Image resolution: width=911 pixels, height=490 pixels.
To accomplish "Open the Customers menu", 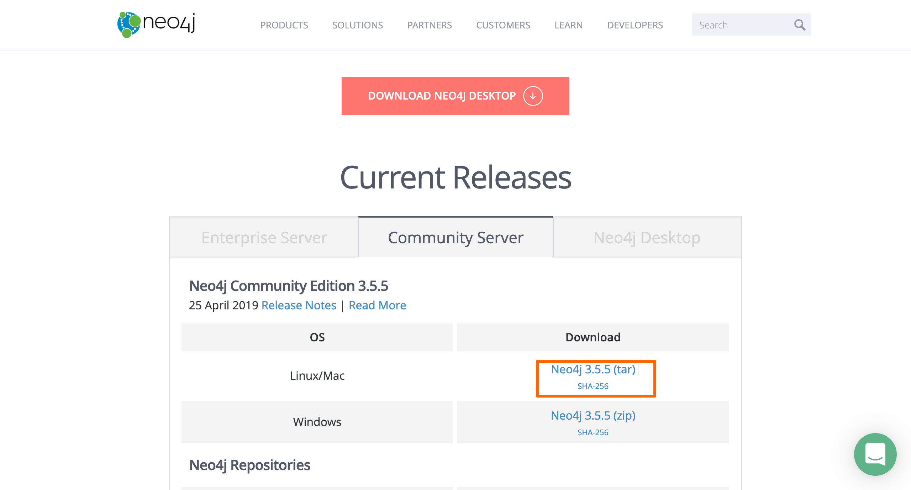I will [x=503, y=25].
